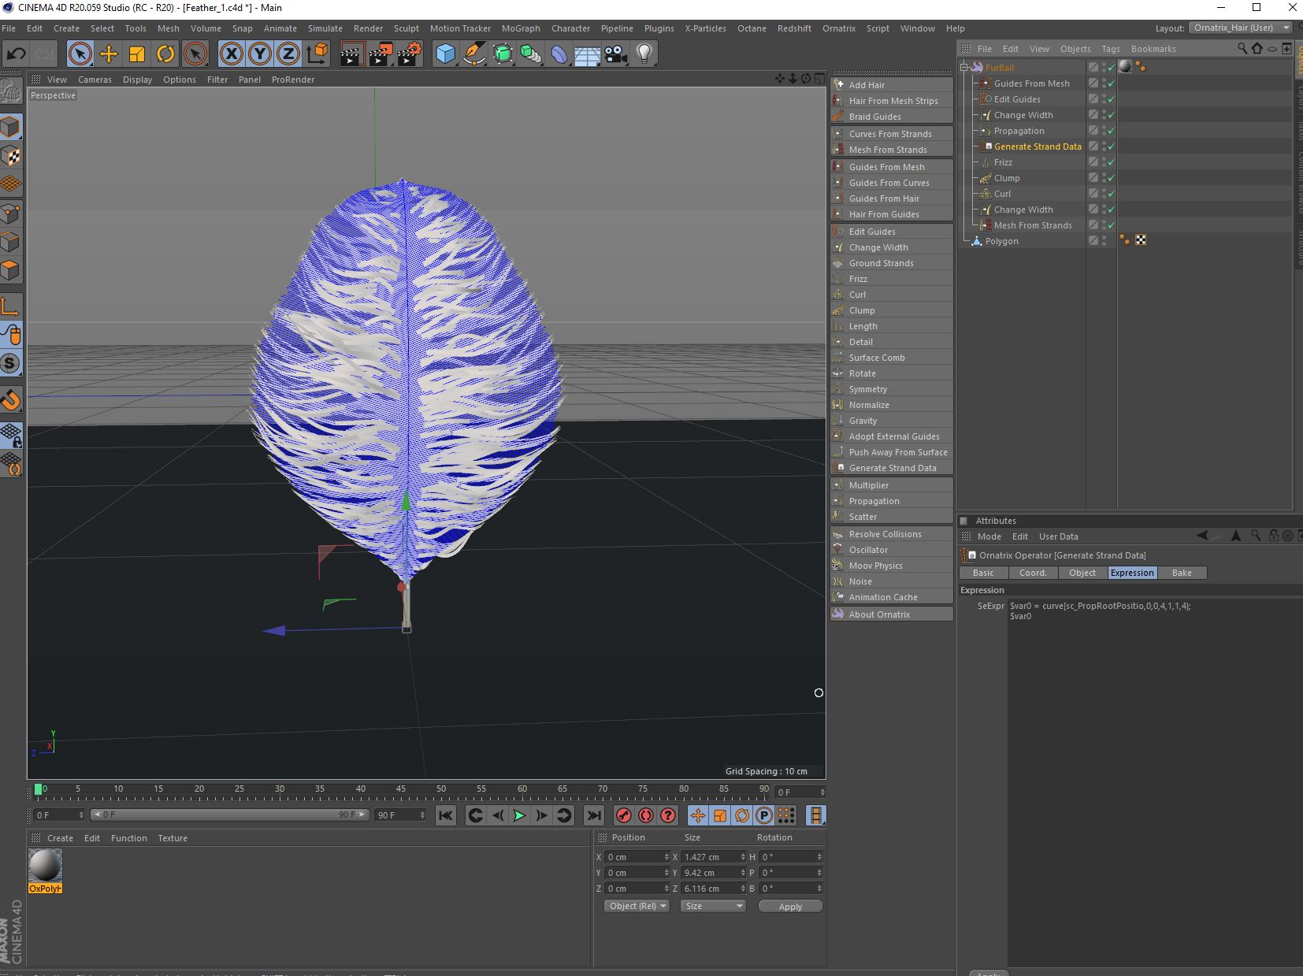Click the Camera object icon
Image resolution: width=1303 pixels, height=976 pixels.
[x=616, y=54]
